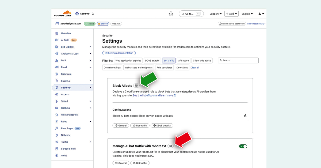Click the SSL/TLS lock icon
The width and height of the screenshot is (321, 168).
click(x=57, y=81)
